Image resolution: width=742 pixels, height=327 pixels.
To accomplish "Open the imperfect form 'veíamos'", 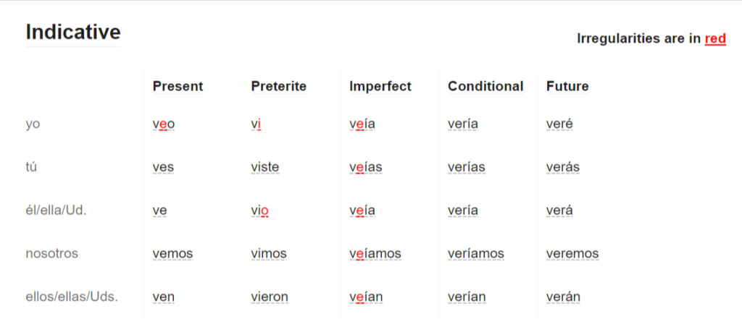I will tap(375, 254).
